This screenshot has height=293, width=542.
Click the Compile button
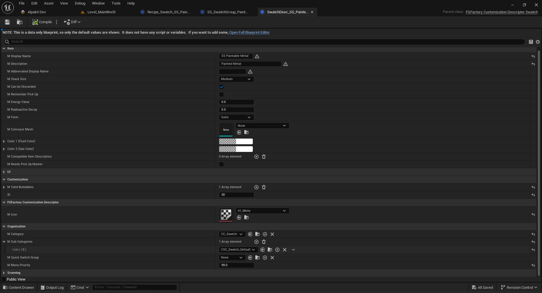[42, 22]
